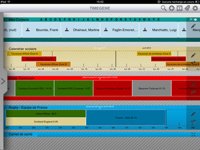The image size is (200, 150).
Task: Edit Calendrier scolaire with pencil icon
Action: pos(193,55)
